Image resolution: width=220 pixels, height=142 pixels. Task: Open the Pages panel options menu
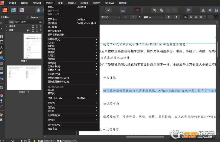pos(40,22)
